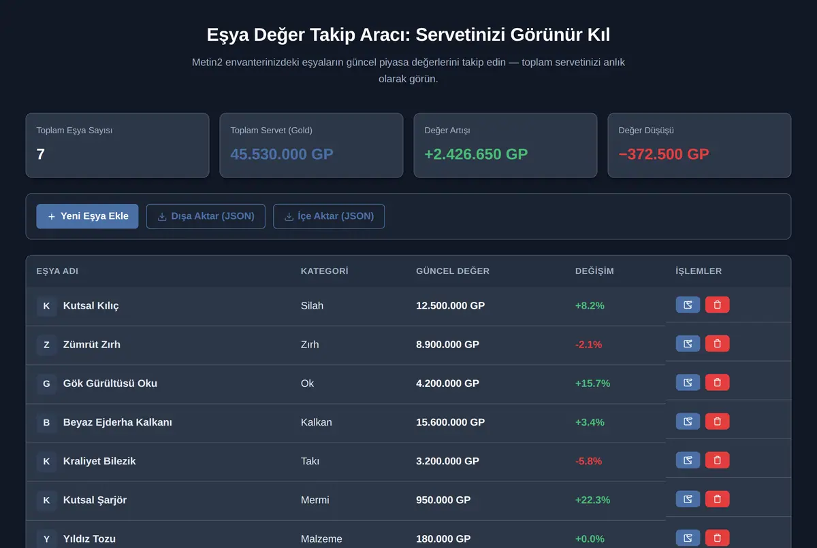The height and width of the screenshot is (548, 817).
Task: Select the Kutsal Kılıç item name
Action: 91,306
